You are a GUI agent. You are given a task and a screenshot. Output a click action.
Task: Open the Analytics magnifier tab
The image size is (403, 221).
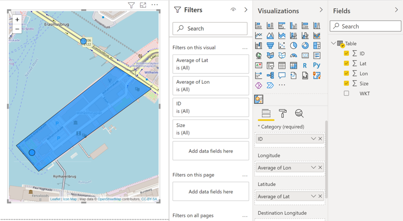click(299, 113)
